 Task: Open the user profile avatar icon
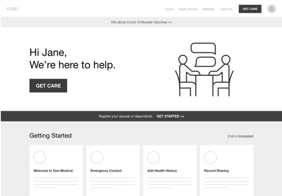click(x=271, y=9)
